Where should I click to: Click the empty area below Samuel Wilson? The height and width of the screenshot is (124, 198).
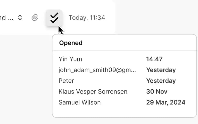(124, 111)
